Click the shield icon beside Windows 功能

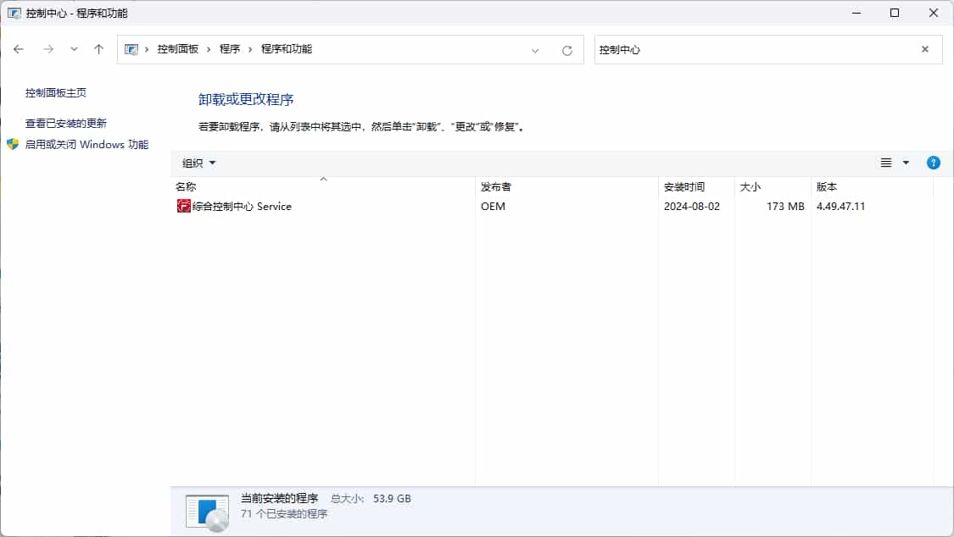pyautogui.click(x=13, y=145)
